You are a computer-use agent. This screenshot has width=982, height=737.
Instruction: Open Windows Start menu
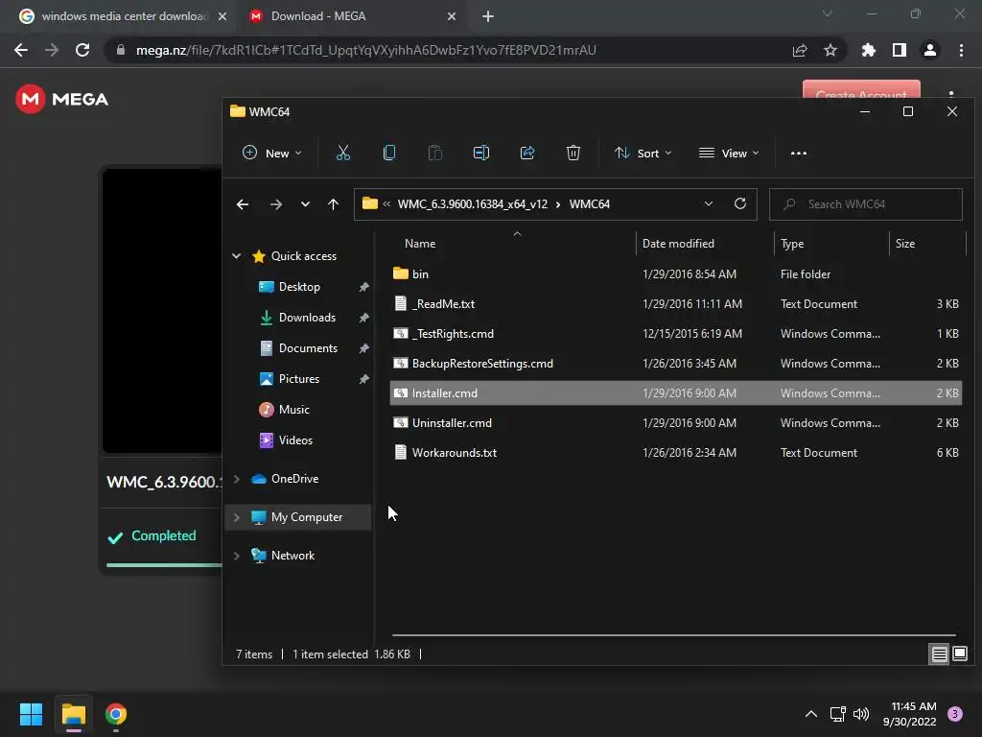[x=31, y=714]
